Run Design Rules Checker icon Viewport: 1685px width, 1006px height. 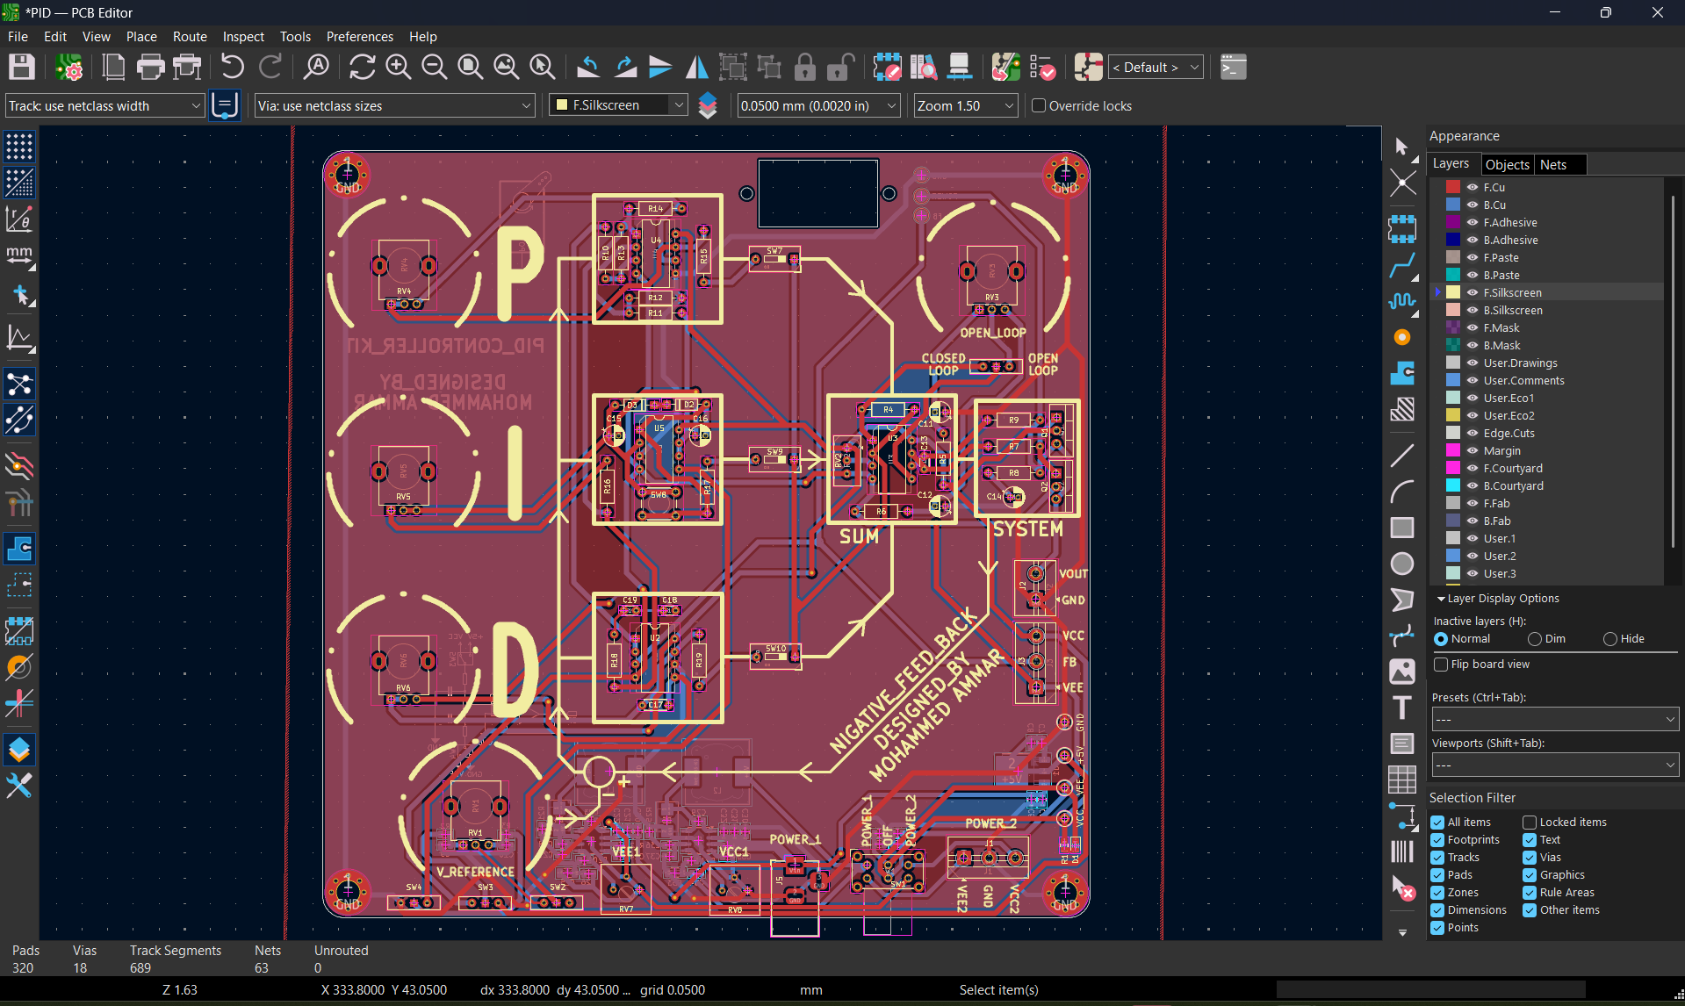[1042, 68]
